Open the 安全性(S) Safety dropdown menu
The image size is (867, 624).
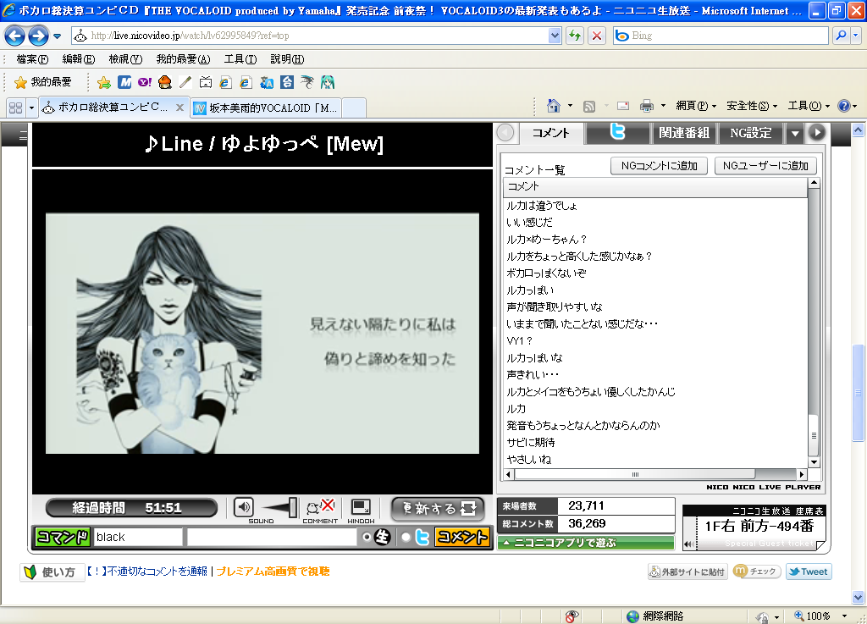pos(752,106)
